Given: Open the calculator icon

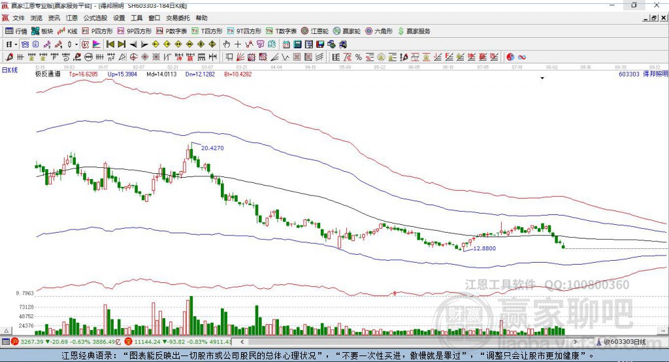Looking at the screenshot, I should pyautogui.click(x=298, y=44).
